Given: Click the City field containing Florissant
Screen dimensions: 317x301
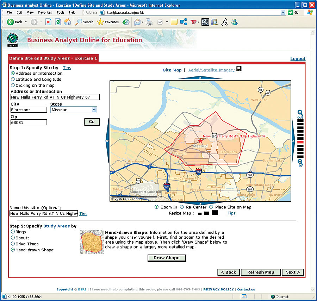Looking at the screenshot, I should click(29, 110).
